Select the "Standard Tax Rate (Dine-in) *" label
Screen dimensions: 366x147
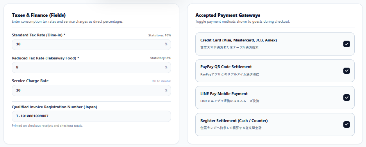(x=39, y=35)
